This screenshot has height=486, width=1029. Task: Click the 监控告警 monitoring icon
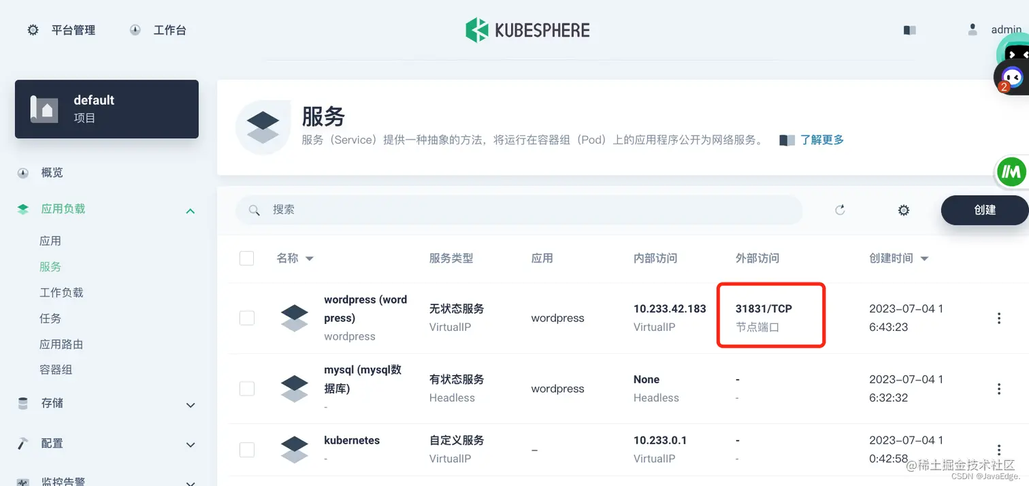pos(23,481)
